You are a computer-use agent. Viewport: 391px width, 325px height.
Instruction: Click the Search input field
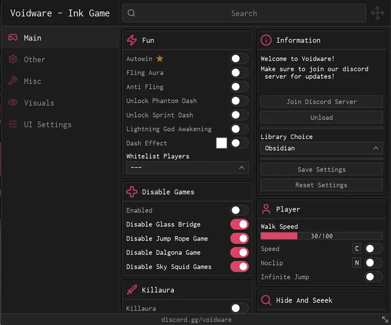coord(244,13)
